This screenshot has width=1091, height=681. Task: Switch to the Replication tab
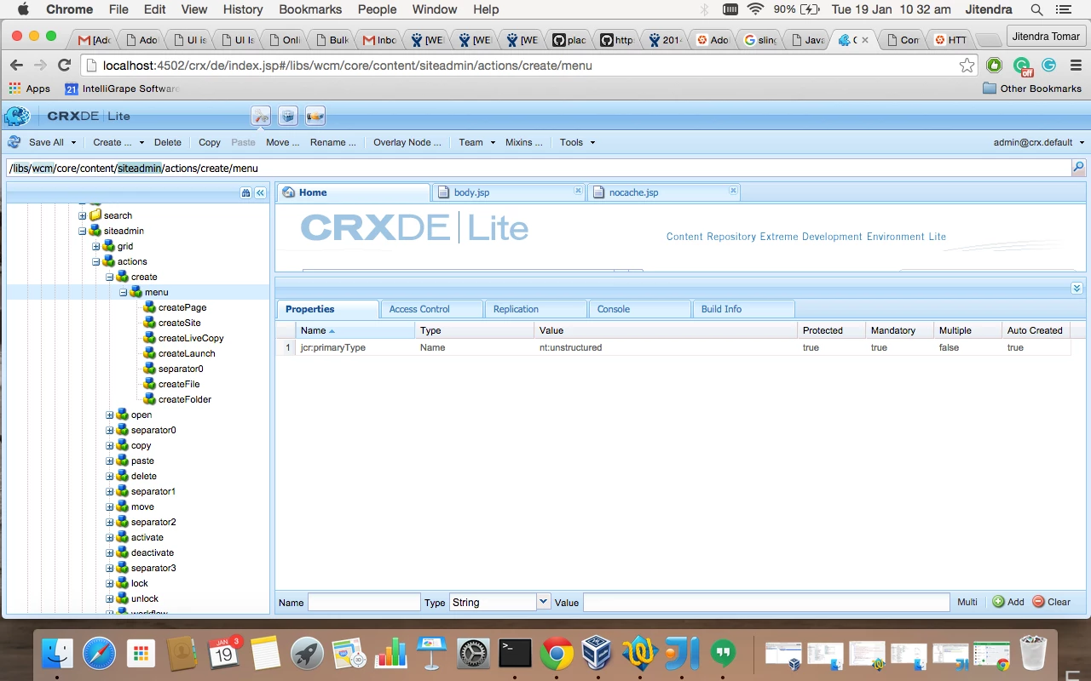[x=535, y=309]
